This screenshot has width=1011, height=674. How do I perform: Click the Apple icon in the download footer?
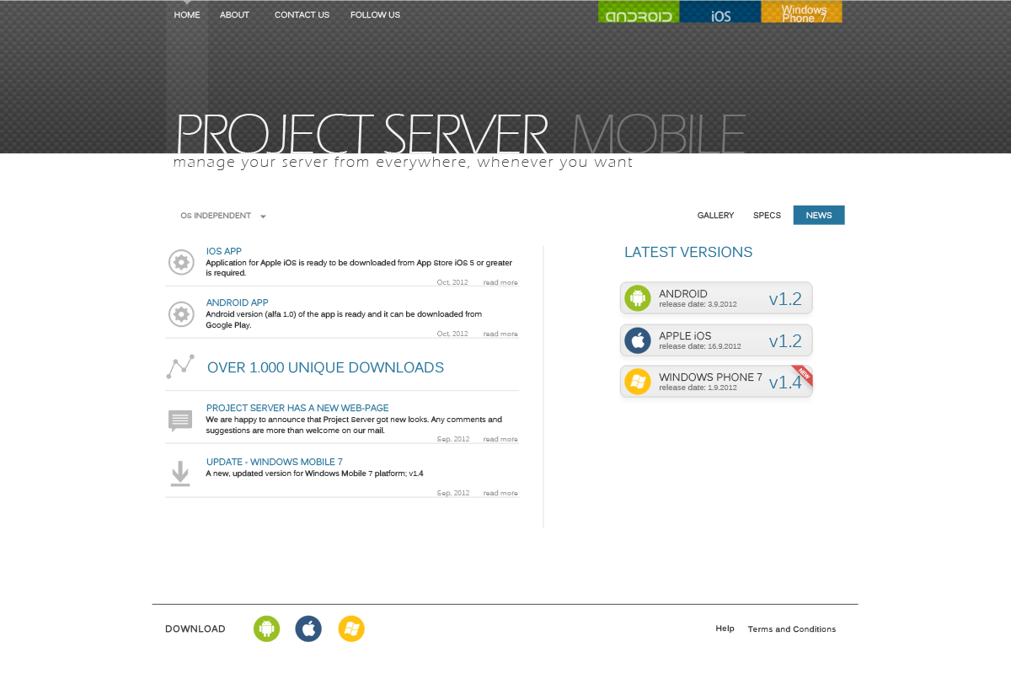click(308, 629)
